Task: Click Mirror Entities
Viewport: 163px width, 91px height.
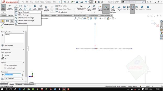Action: point(61,6)
